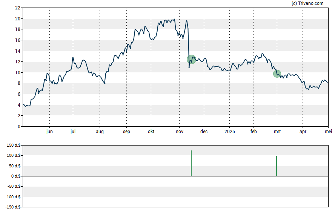
Task: Click the '100 d.$' volume axis label
Action: click(14, 156)
